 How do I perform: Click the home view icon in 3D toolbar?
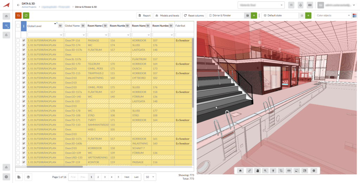240,170
